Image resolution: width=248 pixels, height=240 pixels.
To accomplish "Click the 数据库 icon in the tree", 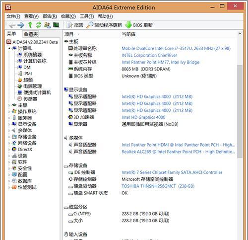I will pos(14,181).
